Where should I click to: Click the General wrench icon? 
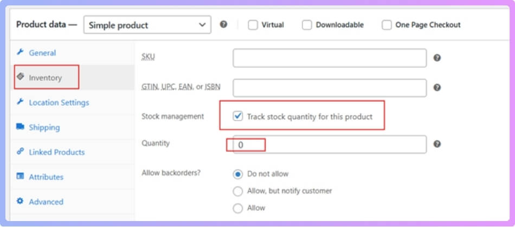(x=20, y=52)
